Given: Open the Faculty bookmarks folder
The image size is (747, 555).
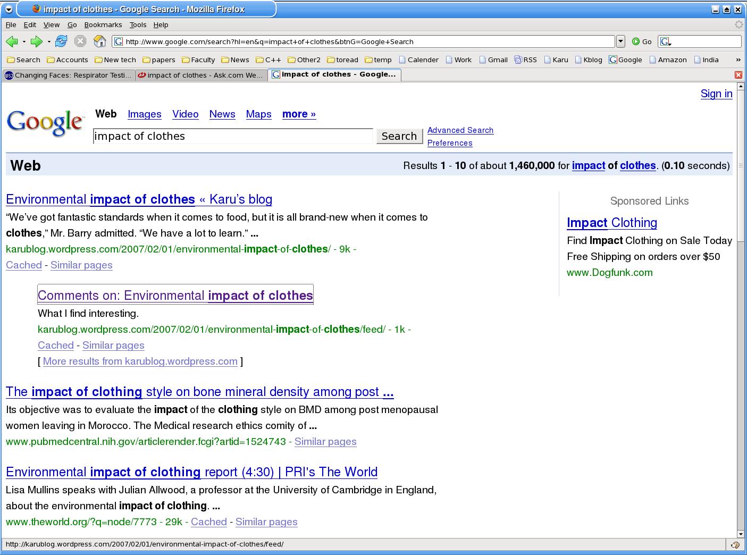Looking at the screenshot, I should click(x=198, y=60).
